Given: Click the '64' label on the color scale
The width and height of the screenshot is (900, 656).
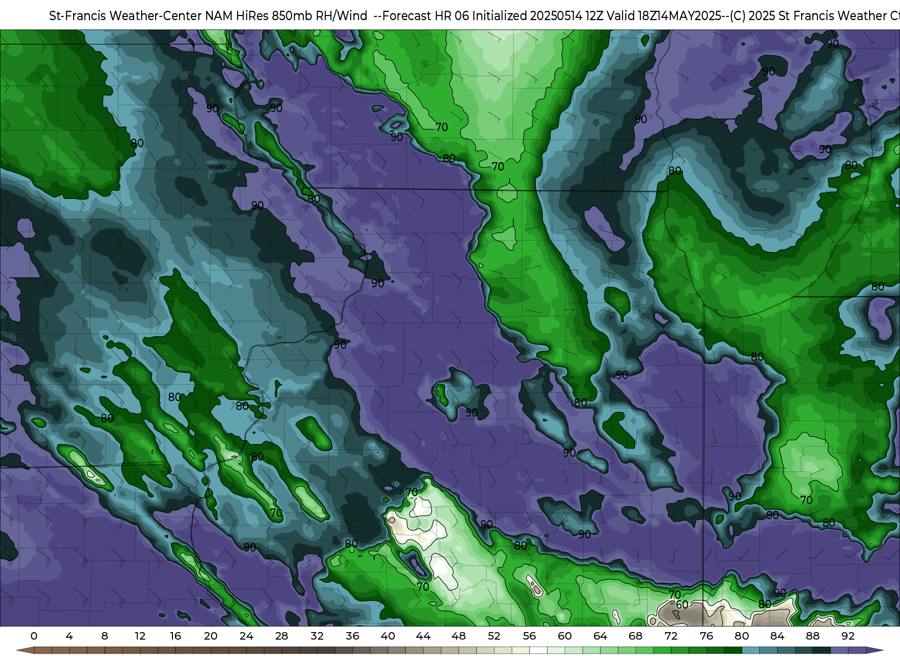Looking at the screenshot, I should pos(600,636).
